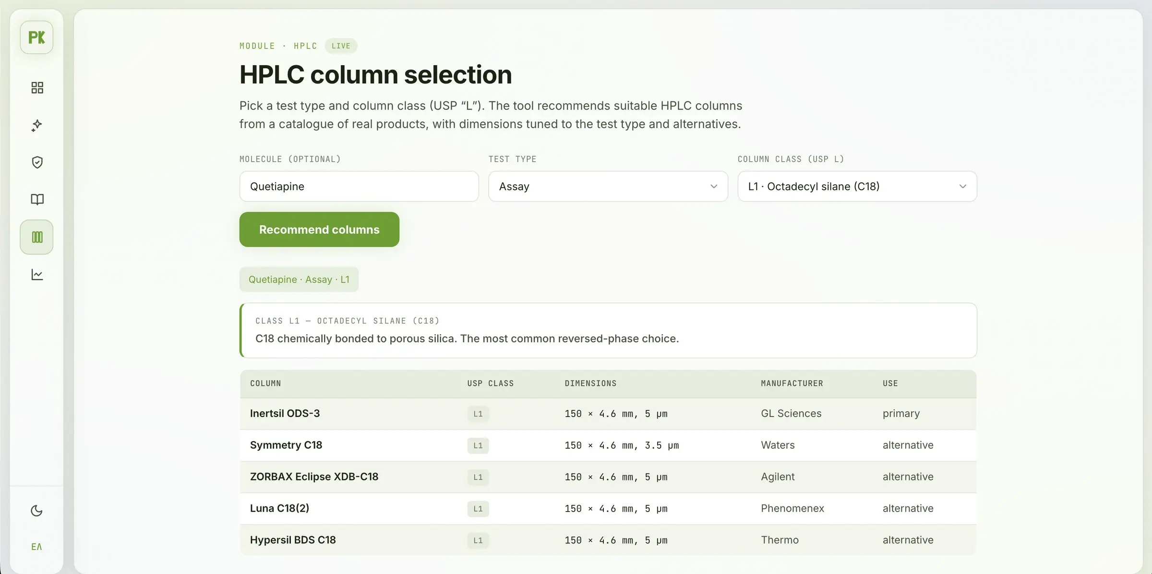Click the dimensions cell in Hypersil BDS C18 row
The height and width of the screenshot is (574, 1152).
tap(616, 540)
